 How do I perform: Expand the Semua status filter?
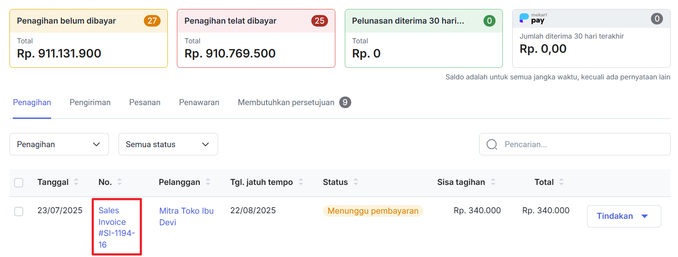coord(168,145)
